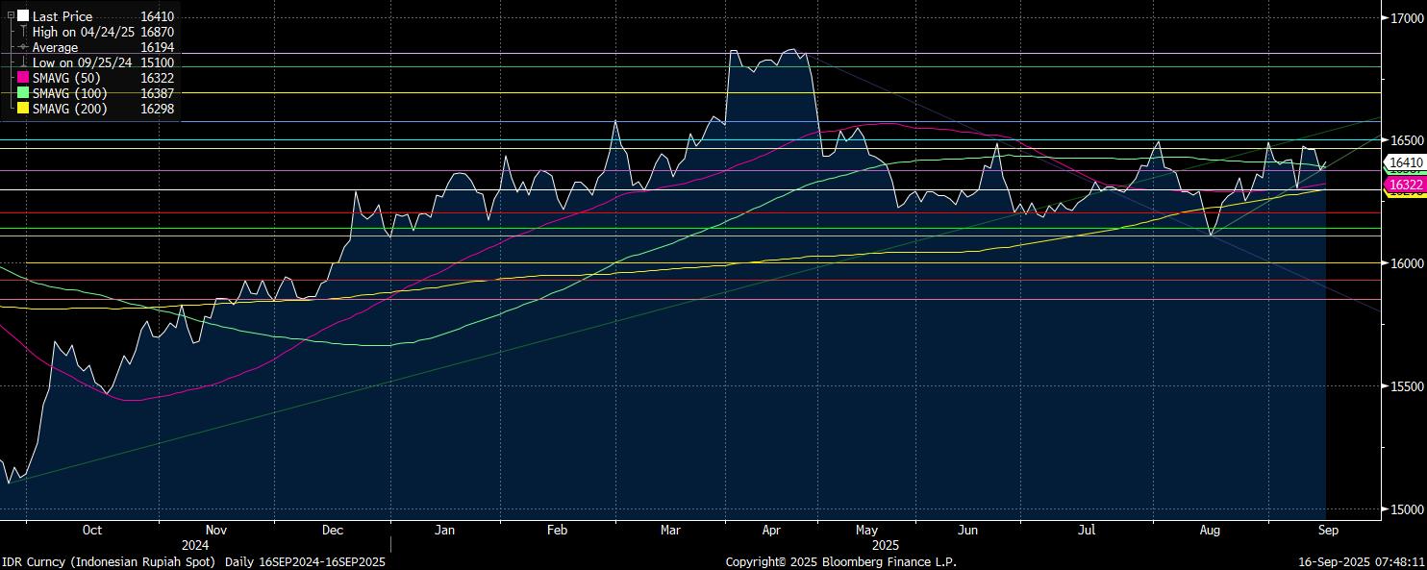The height and width of the screenshot is (570, 1427).
Task: Select the Average marker icon in legend
Action: click(23, 47)
